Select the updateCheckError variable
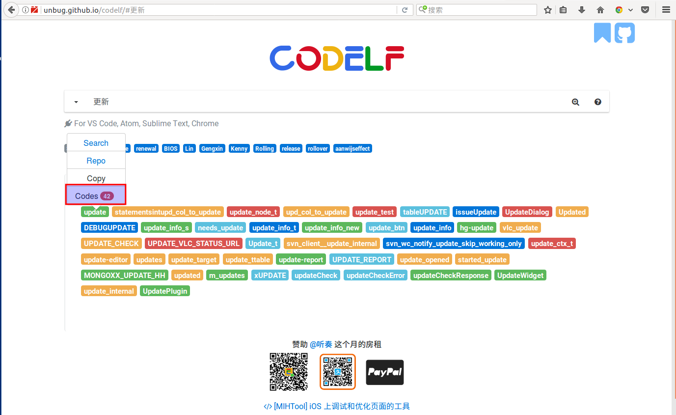 tap(376, 275)
